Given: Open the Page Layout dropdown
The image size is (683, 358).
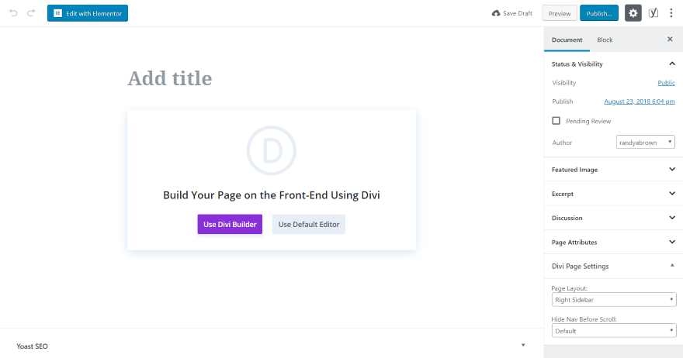Looking at the screenshot, I should click(613, 300).
